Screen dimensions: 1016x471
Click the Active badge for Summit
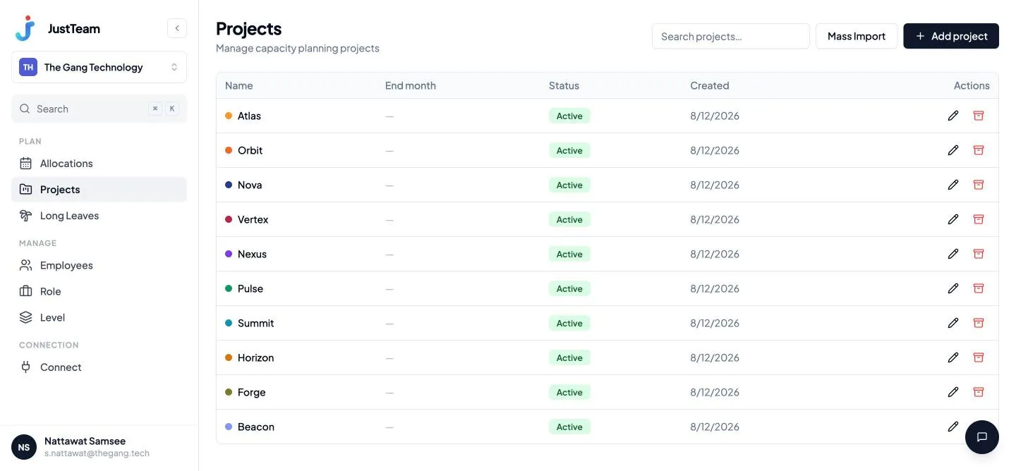[x=569, y=323]
